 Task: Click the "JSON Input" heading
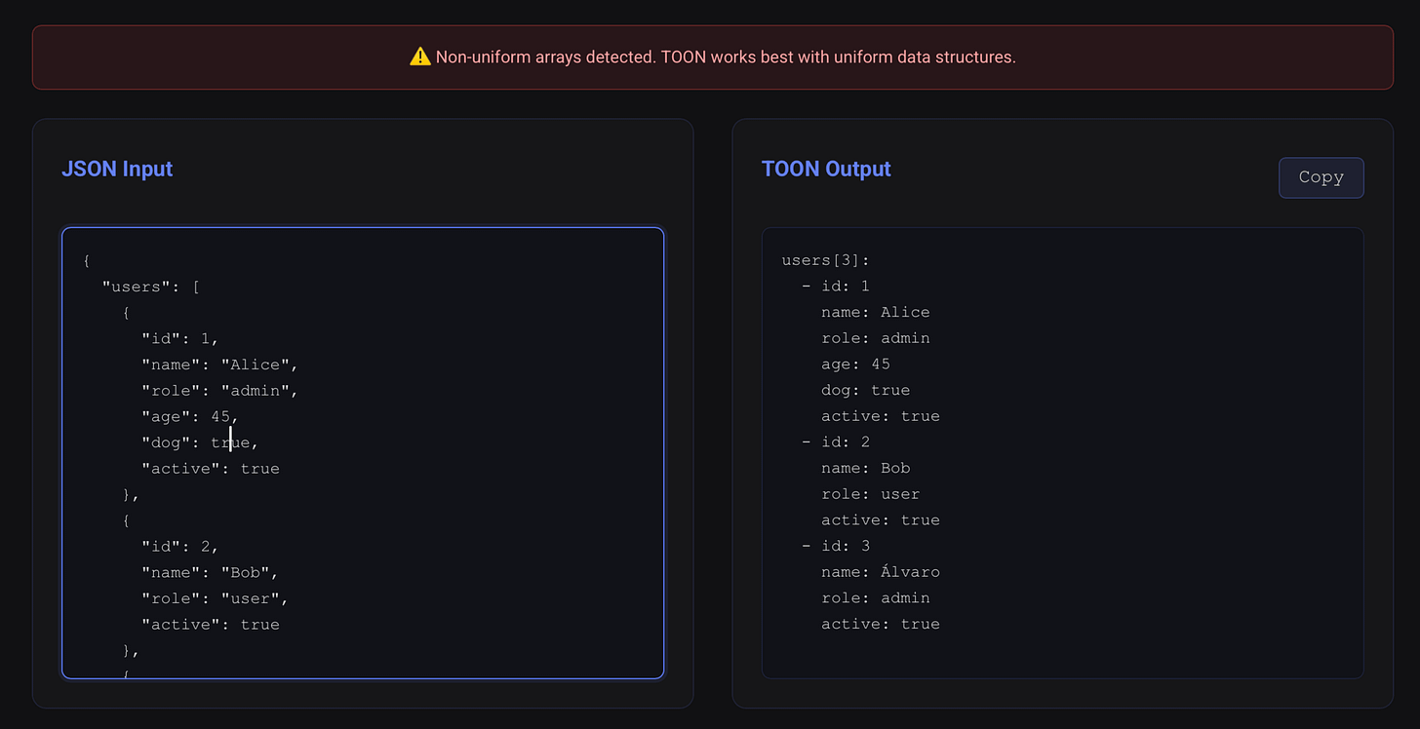[x=117, y=169]
